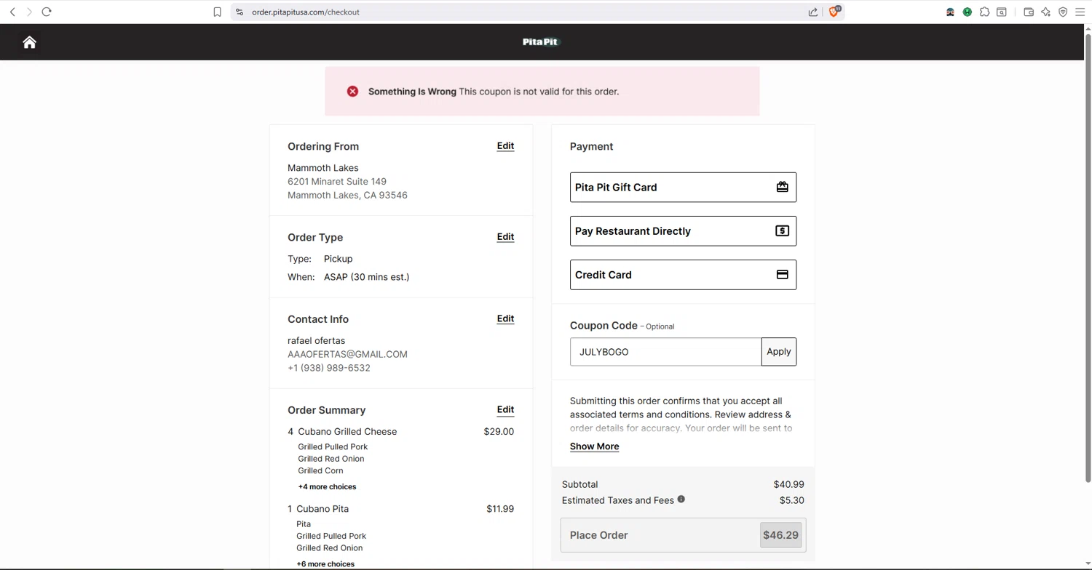Click the Pickup order type value
Screen dimensions: 1092x570
coord(338,259)
